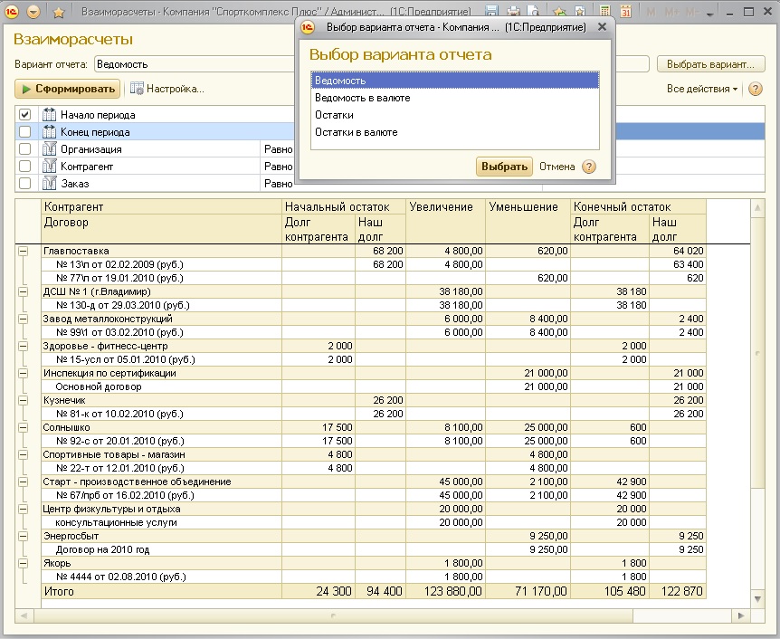Open the Все действия dropdown
780x639 pixels.
pos(702,89)
